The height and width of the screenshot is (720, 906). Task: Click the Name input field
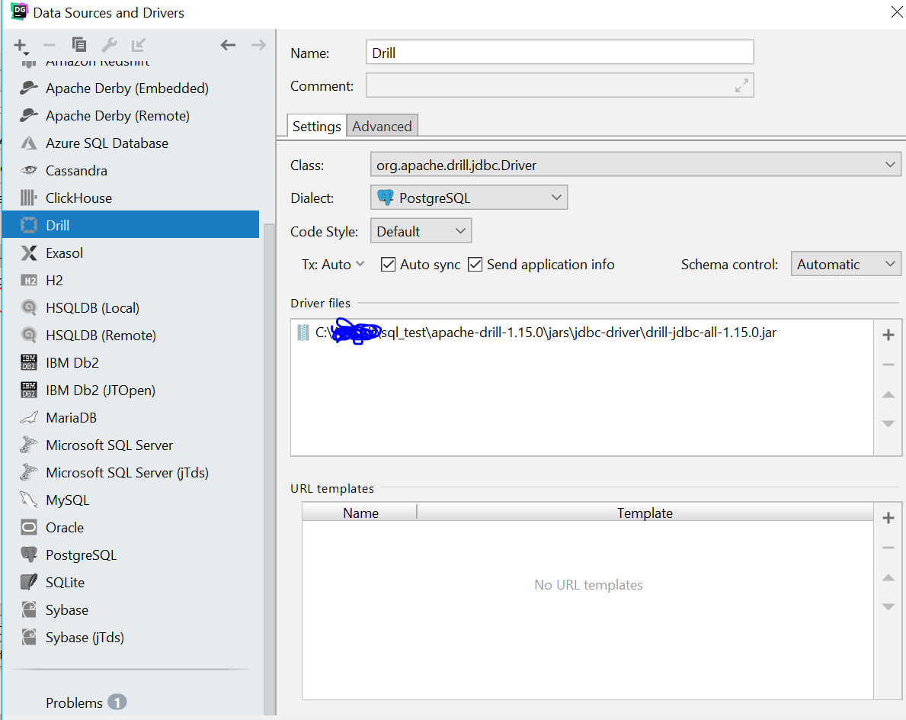click(x=560, y=53)
